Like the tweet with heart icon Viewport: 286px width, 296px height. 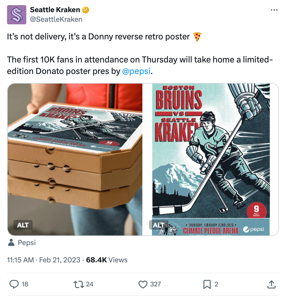(143, 284)
